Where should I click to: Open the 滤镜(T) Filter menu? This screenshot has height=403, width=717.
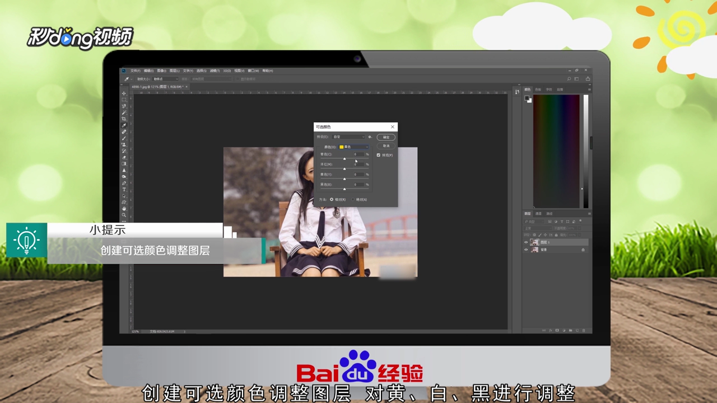(215, 71)
